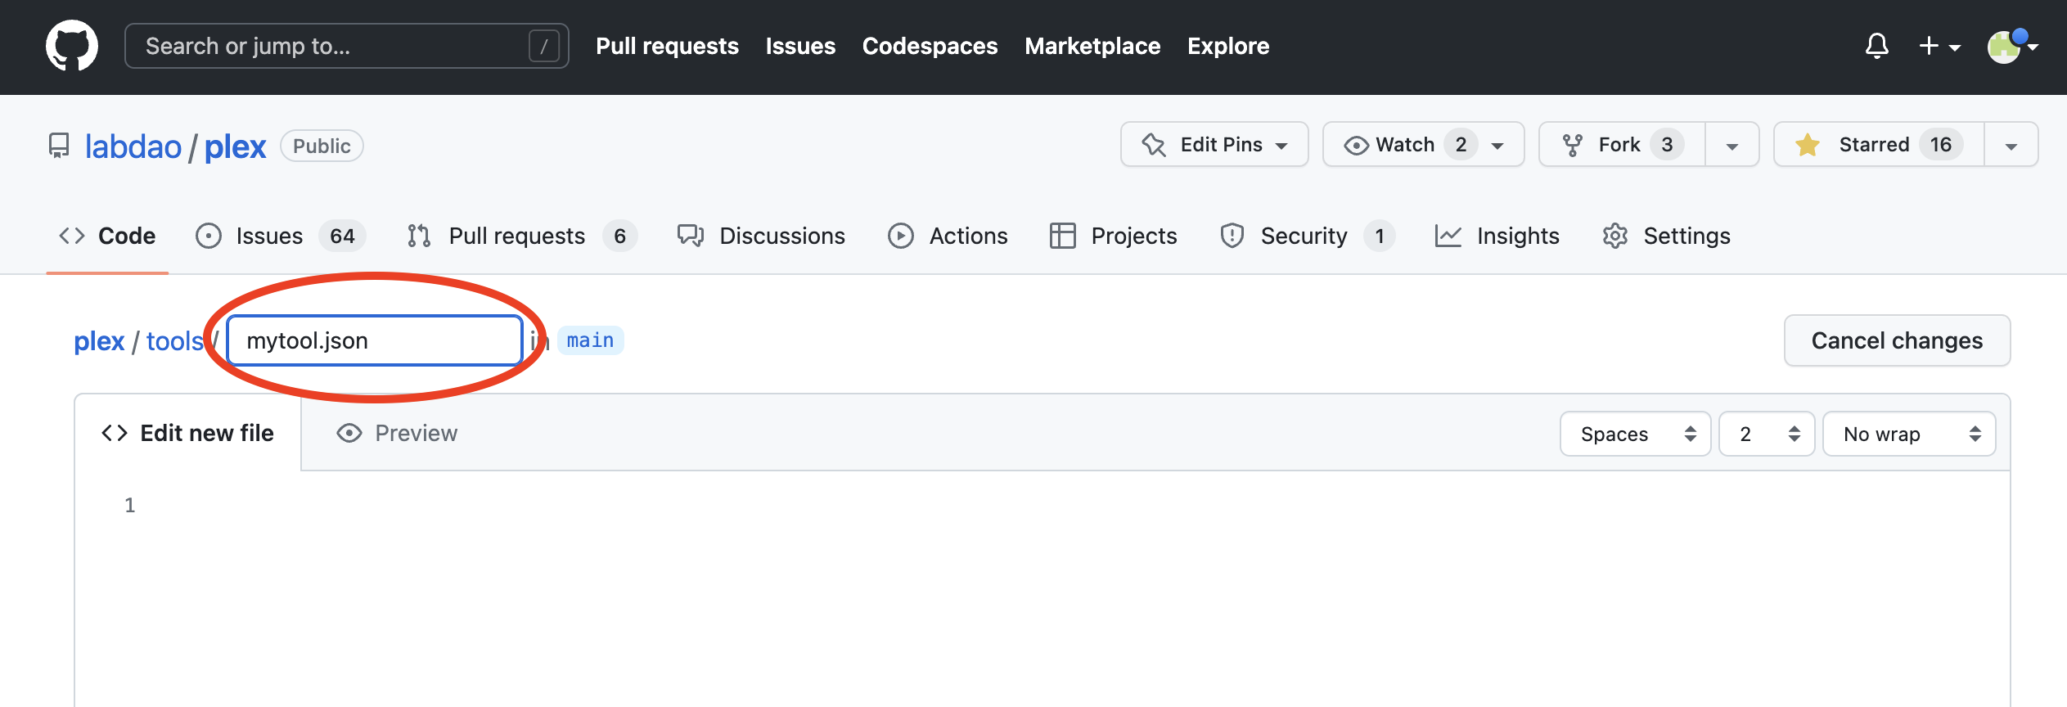The height and width of the screenshot is (707, 2067).
Task: Click Cancel changes button
Action: pos(1897,340)
